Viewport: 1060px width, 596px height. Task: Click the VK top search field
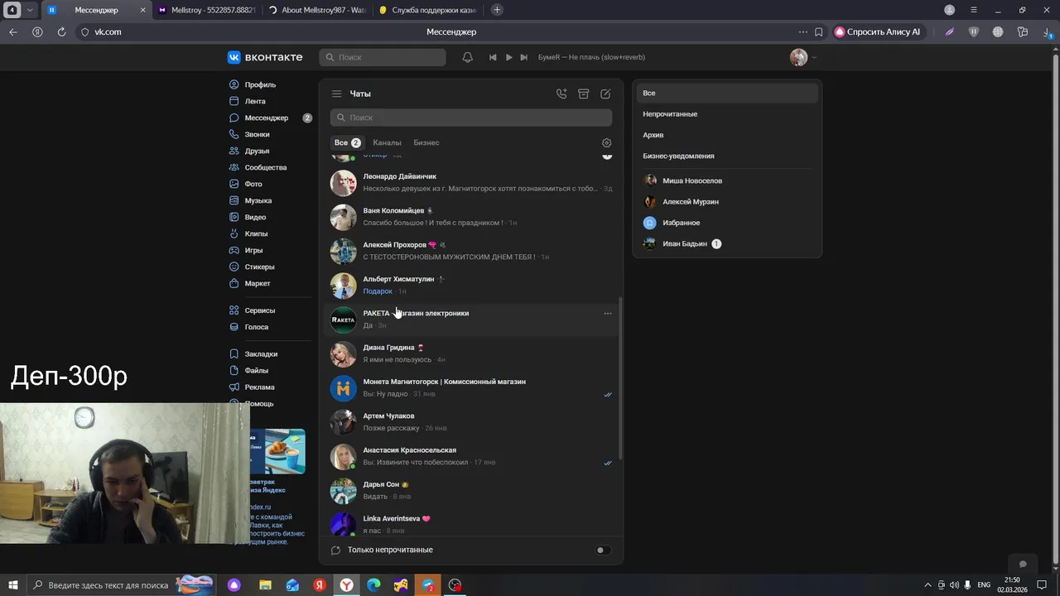(383, 57)
